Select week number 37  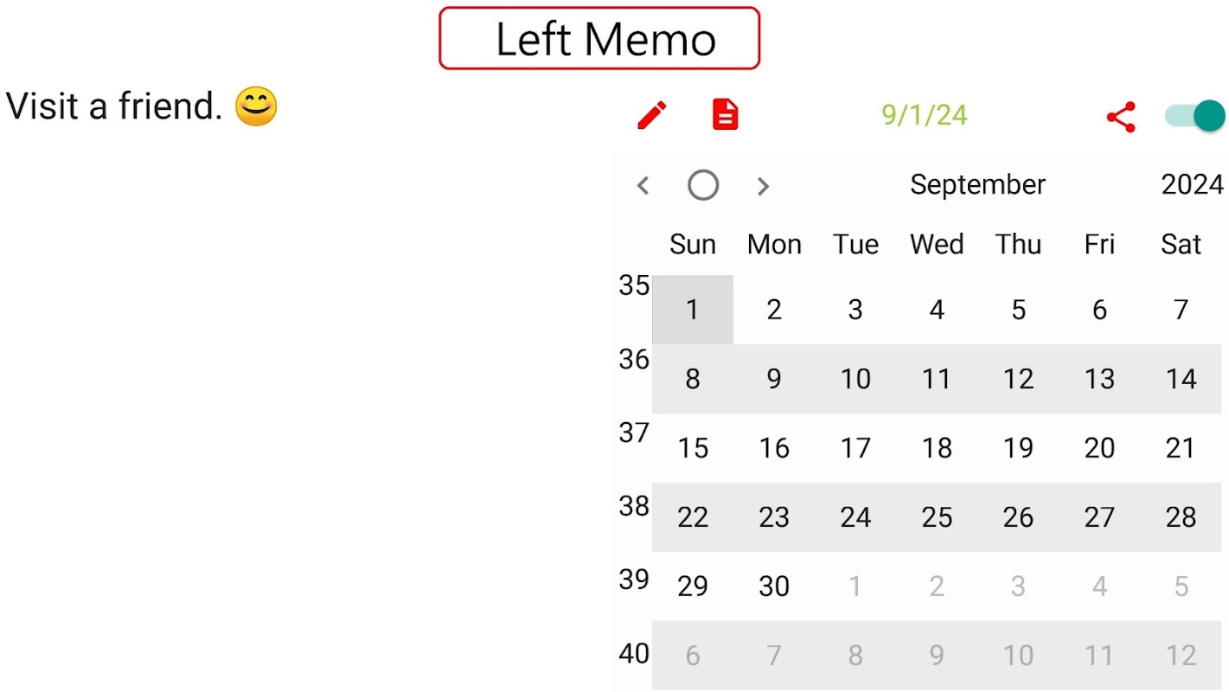tap(633, 432)
